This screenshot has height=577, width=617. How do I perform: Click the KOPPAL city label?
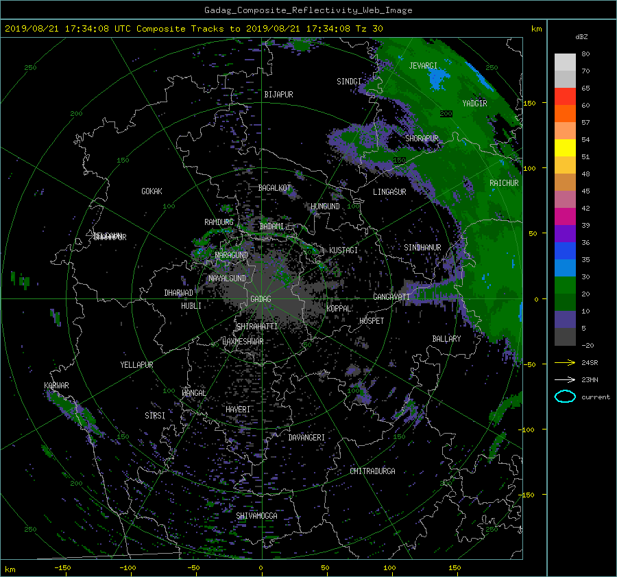pyautogui.click(x=339, y=308)
